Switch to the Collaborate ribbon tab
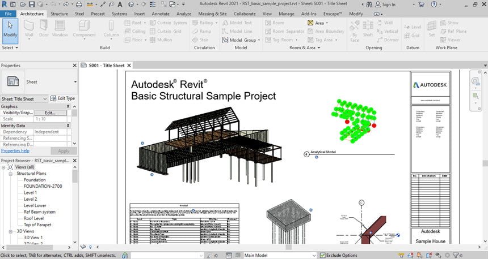 pyautogui.click(x=245, y=14)
